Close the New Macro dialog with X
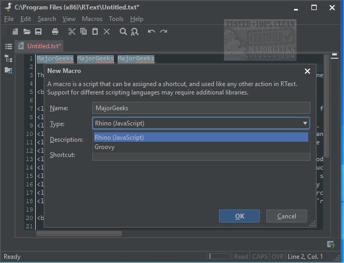The width and height of the screenshot is (344, 263). (307, 71)
